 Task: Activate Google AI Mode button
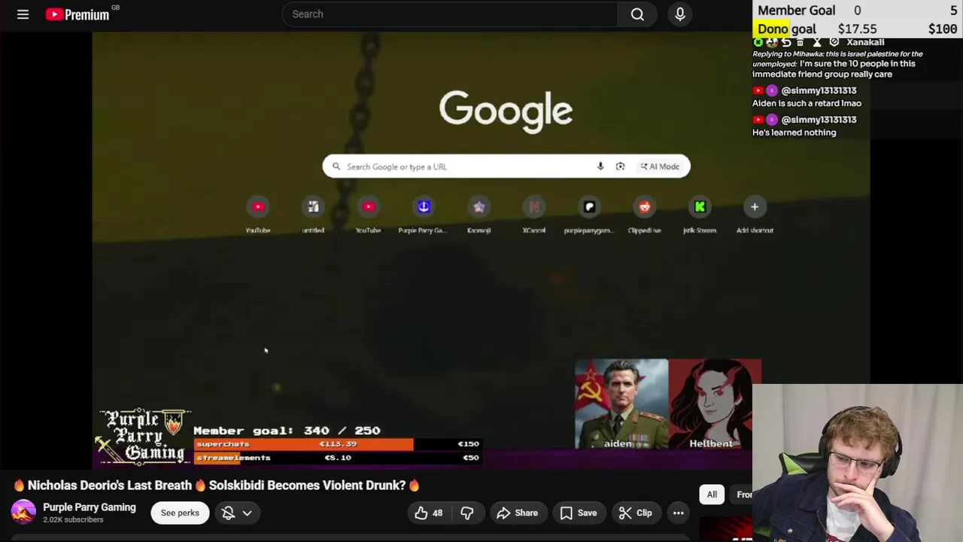[660, 166]
